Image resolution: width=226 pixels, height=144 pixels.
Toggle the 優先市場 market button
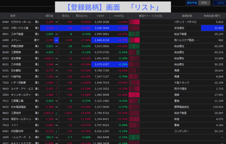[x=192, y=3]
